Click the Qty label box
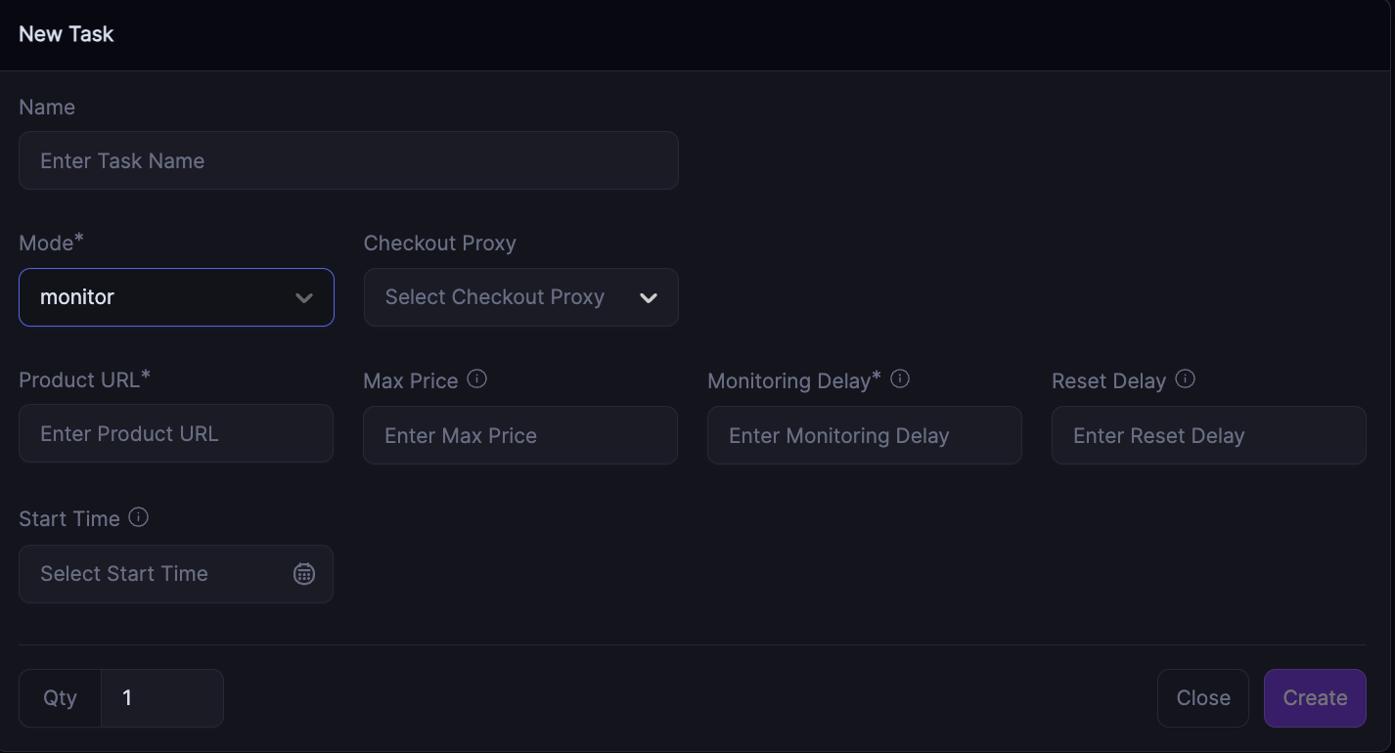 (x=61, y=698)
